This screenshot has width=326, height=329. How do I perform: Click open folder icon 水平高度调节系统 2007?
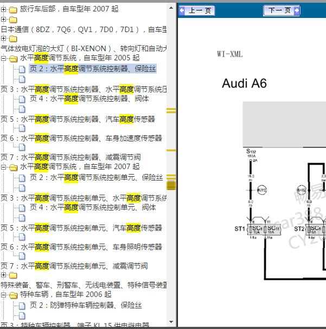pos(14,167)
